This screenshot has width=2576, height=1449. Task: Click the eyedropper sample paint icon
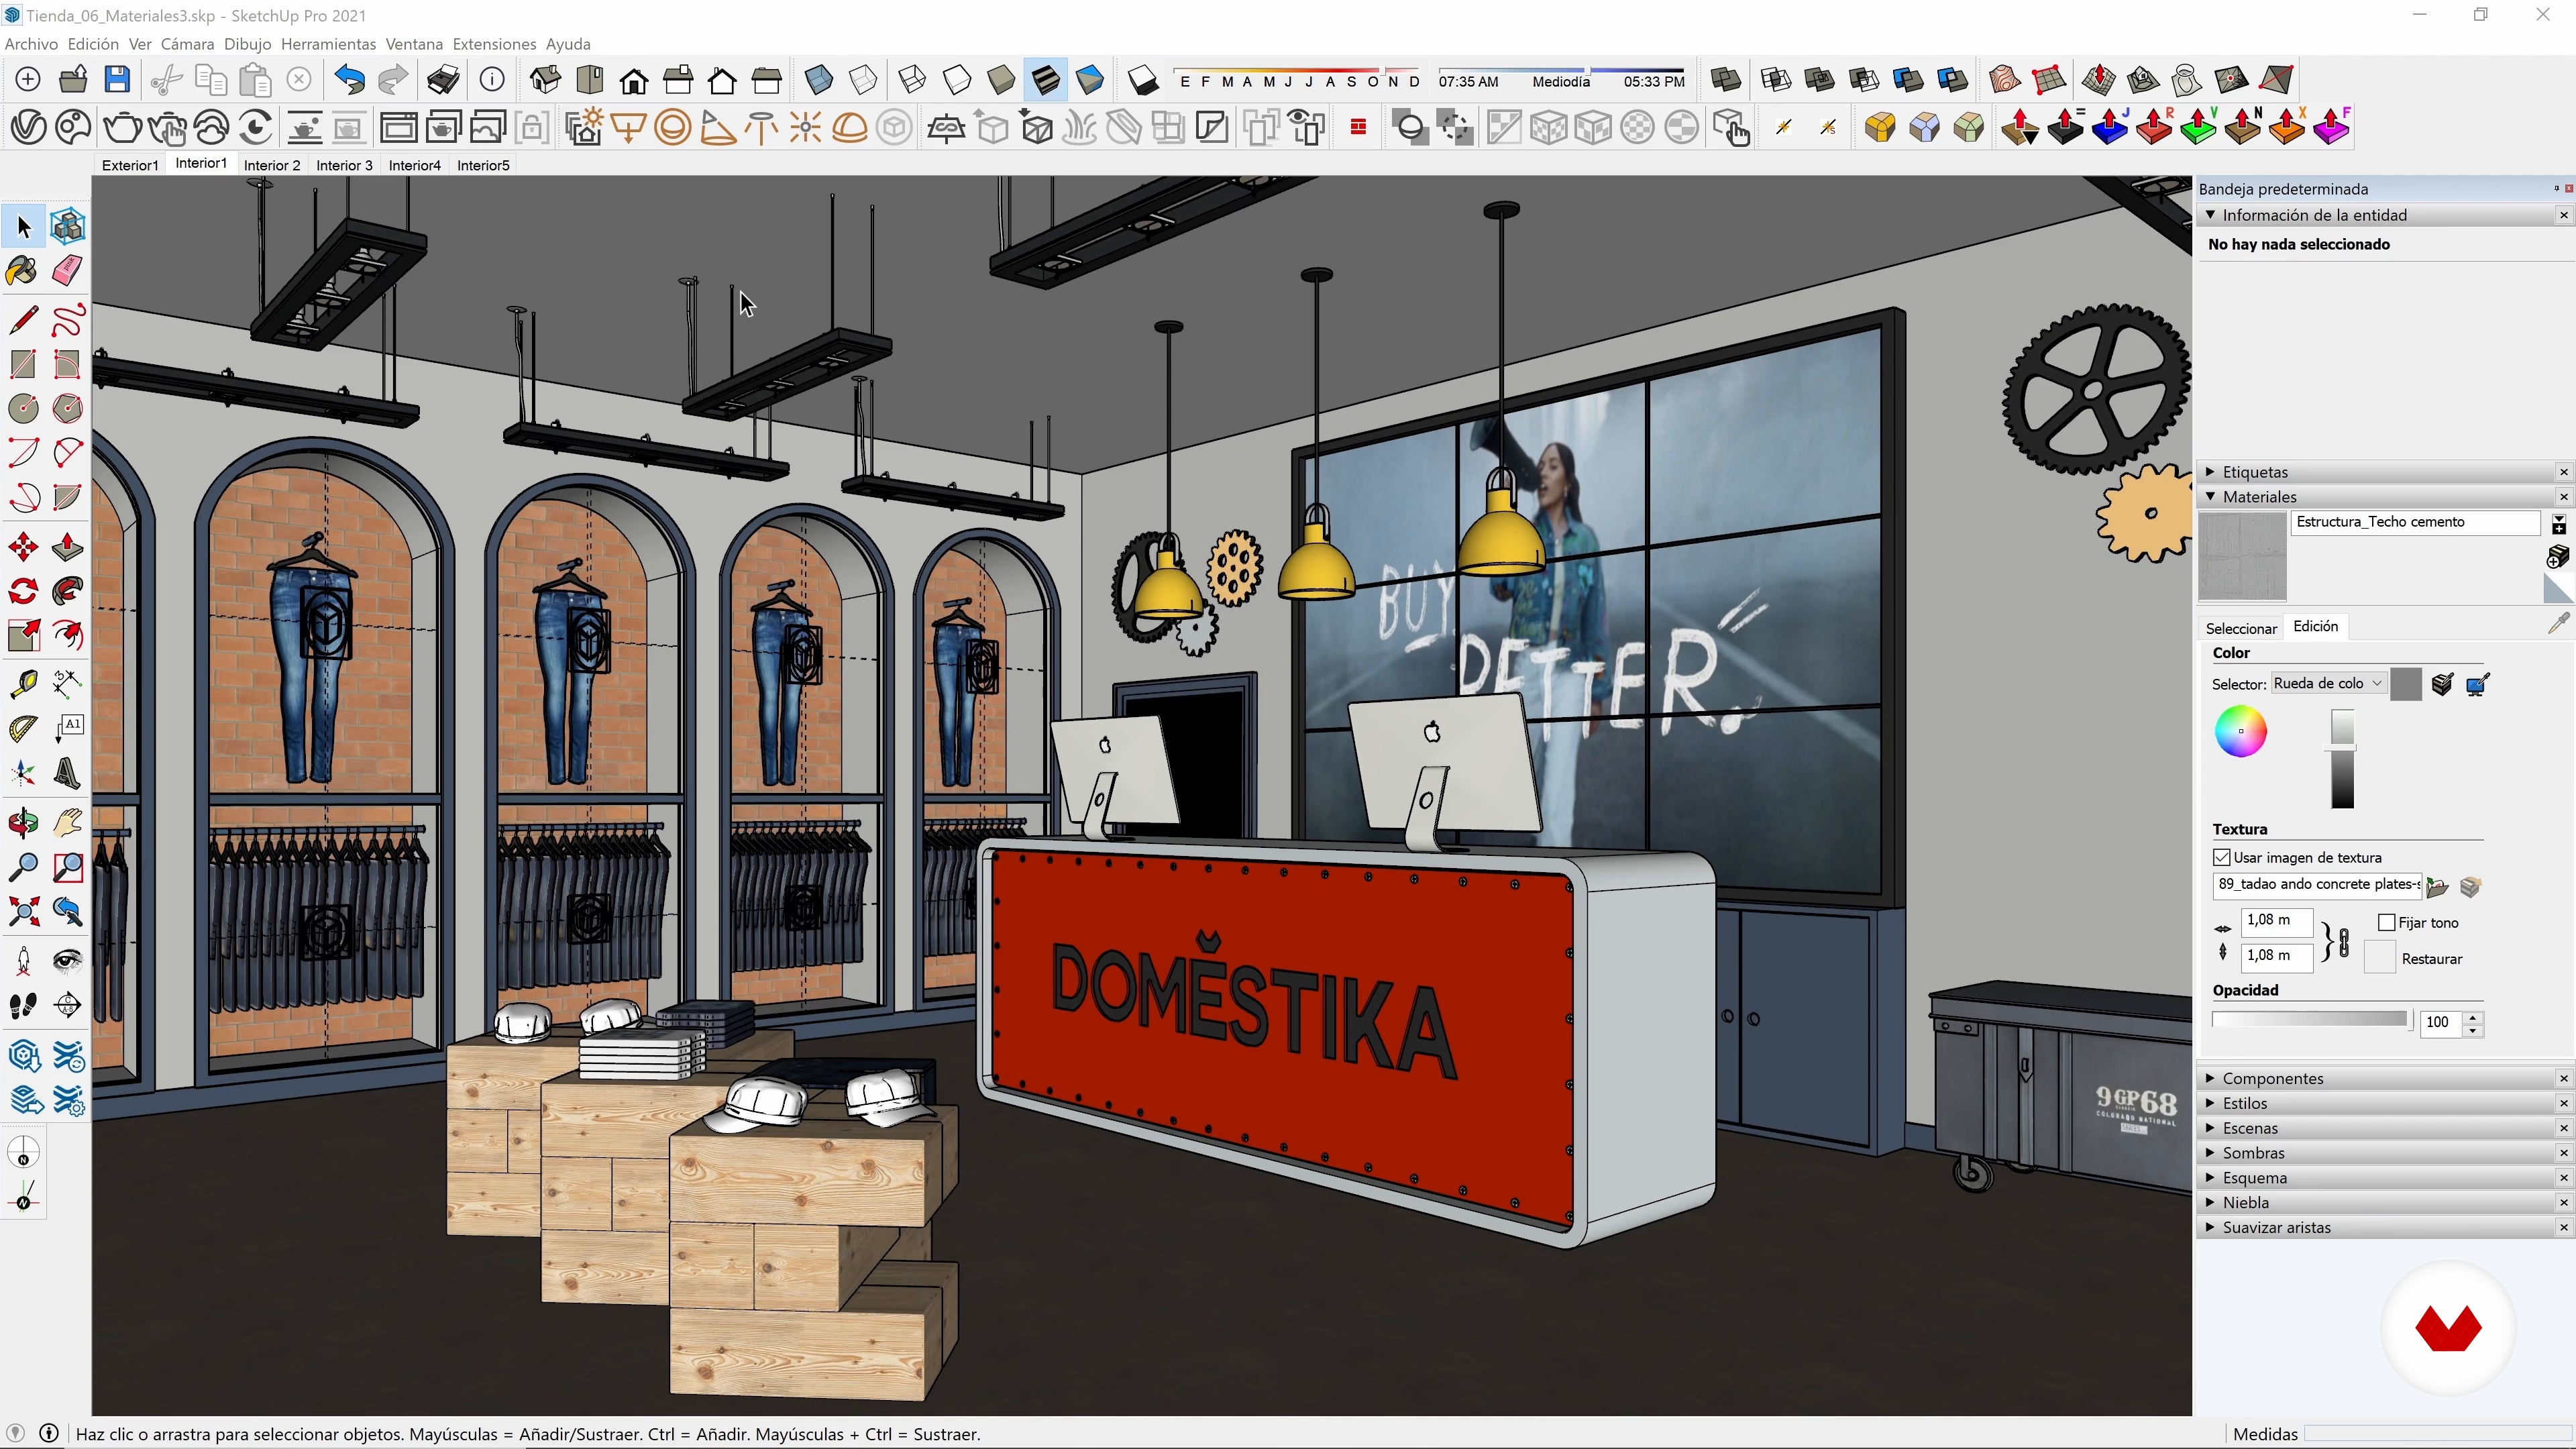coord(2558,624)
